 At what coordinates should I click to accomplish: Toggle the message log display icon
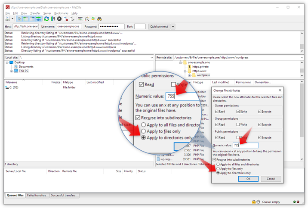(x=19, y=19)
